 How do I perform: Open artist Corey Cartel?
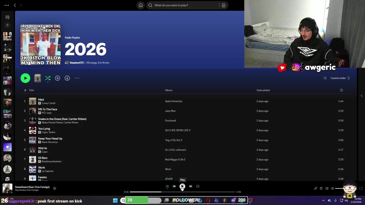point(48,103)
